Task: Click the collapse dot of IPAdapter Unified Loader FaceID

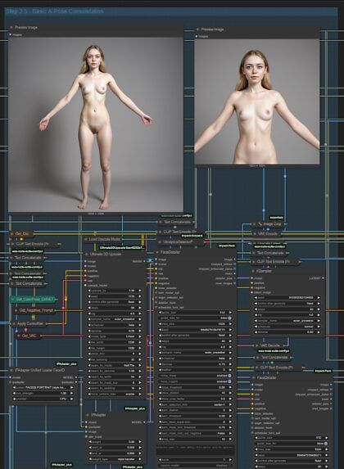Action: tap(12, 370)
